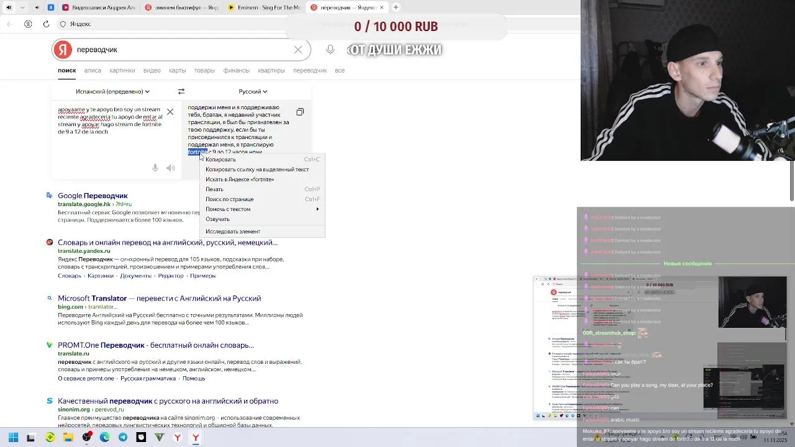Click the Документы sublink under Yandex result
This screenshot has height=447, width=795.
(x=135, y=276)
